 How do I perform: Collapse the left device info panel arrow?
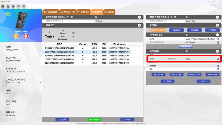[x=41, y=82]
